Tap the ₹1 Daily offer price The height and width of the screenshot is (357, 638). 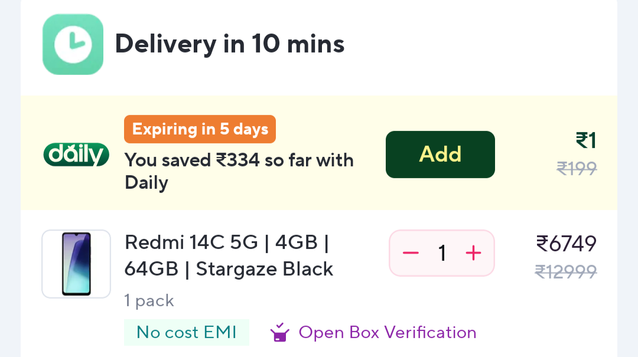(x=585, y=140)
